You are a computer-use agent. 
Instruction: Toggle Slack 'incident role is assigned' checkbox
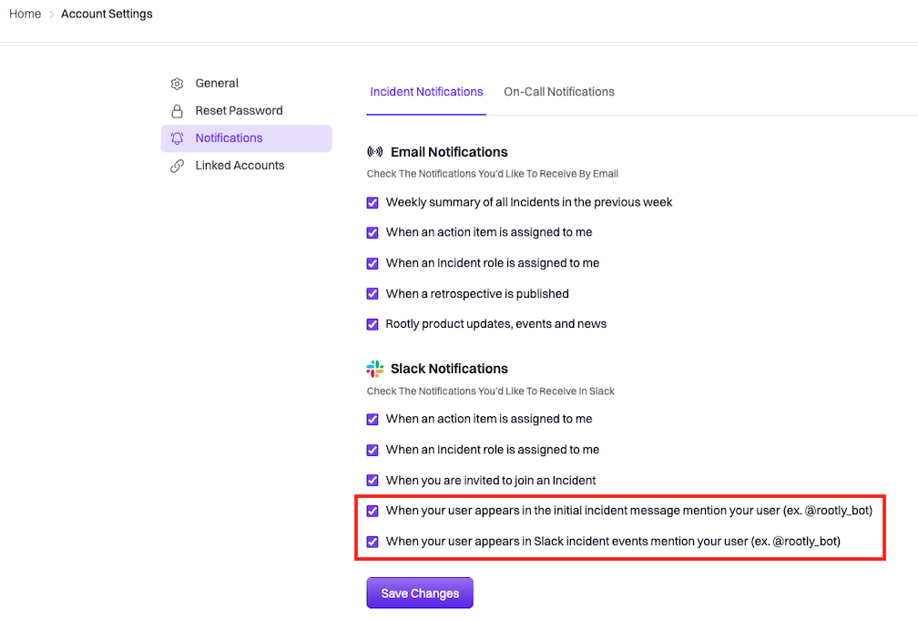tap(372, 451)
